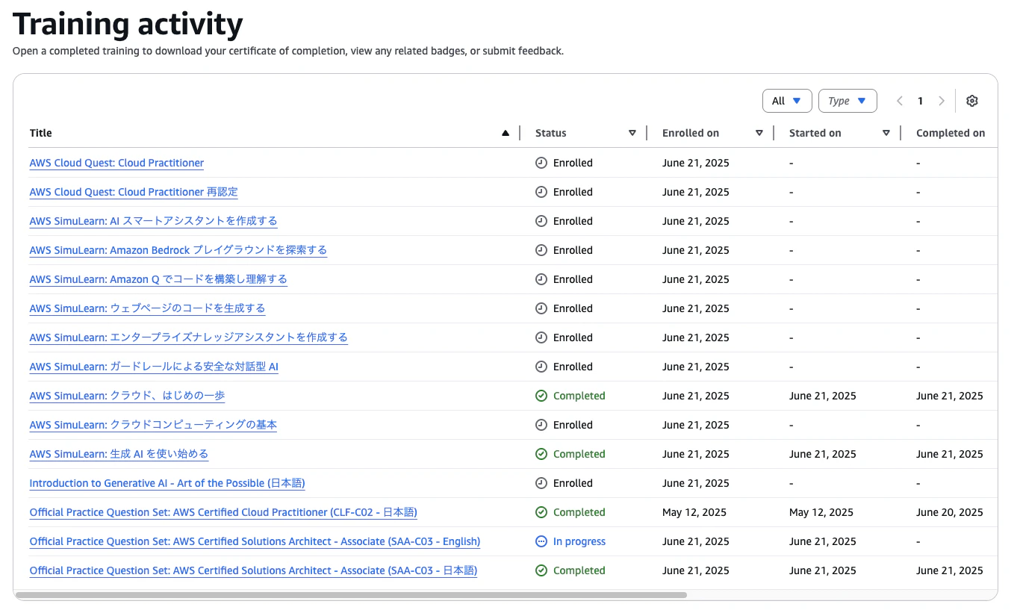1017x610 pixels.
Task: Open Cloud Practitioner CLF-C02 practice question set
Action: point(223,512)
